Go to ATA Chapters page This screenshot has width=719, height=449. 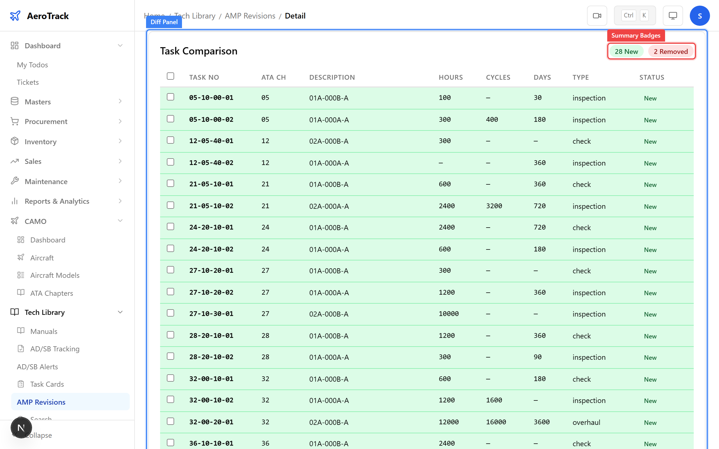click(51, 293)
